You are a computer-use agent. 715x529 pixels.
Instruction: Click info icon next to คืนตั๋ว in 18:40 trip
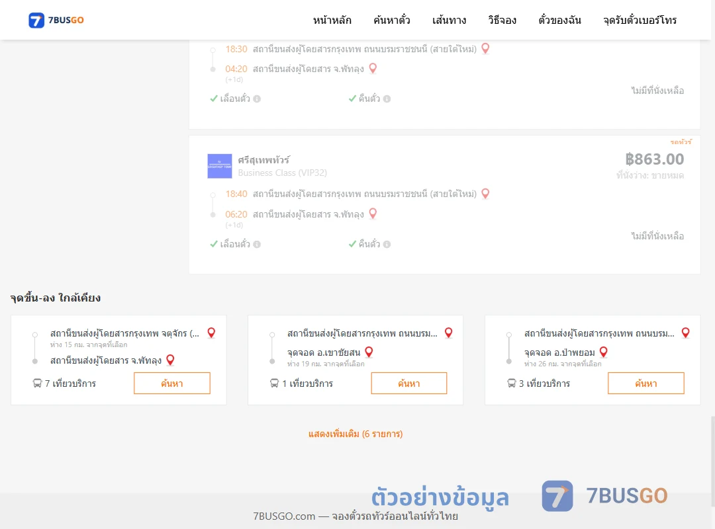(x=387, y=244)
